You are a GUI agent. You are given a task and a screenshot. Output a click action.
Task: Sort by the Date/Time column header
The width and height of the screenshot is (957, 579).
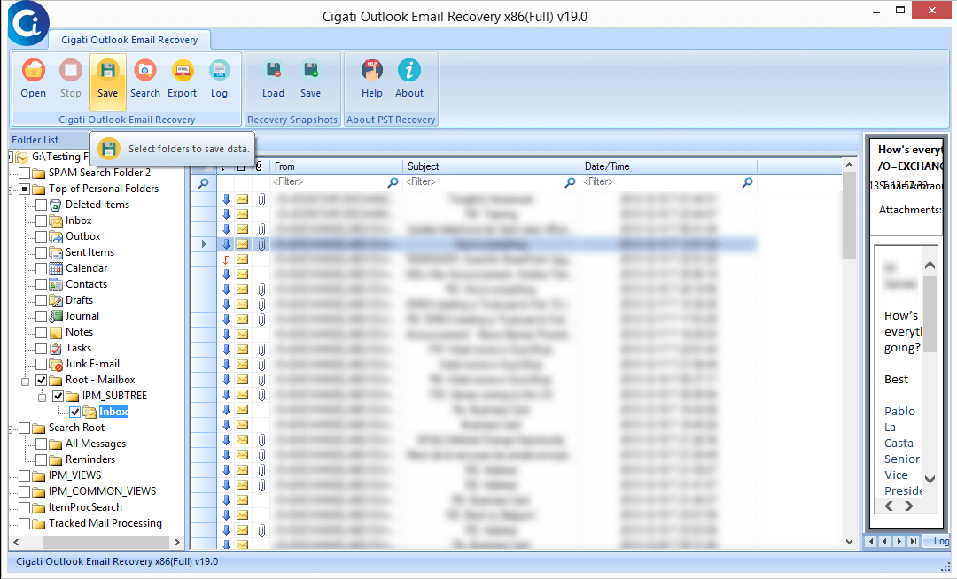[668, 166]
